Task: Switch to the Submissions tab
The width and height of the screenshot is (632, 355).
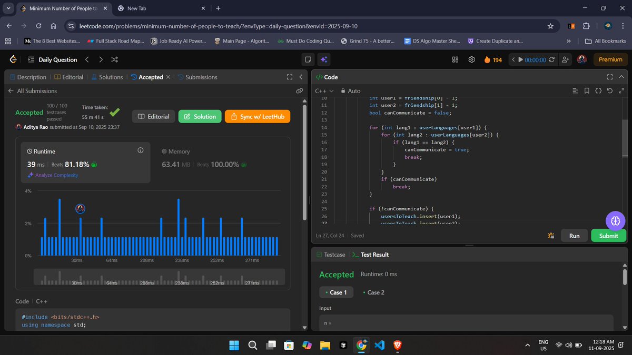Action: point(197,77)
